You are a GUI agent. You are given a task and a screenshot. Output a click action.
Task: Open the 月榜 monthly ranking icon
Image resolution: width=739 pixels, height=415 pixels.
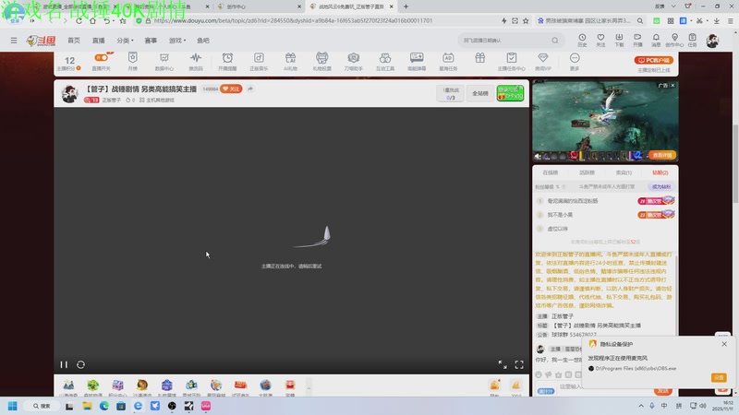click(132, 58)
